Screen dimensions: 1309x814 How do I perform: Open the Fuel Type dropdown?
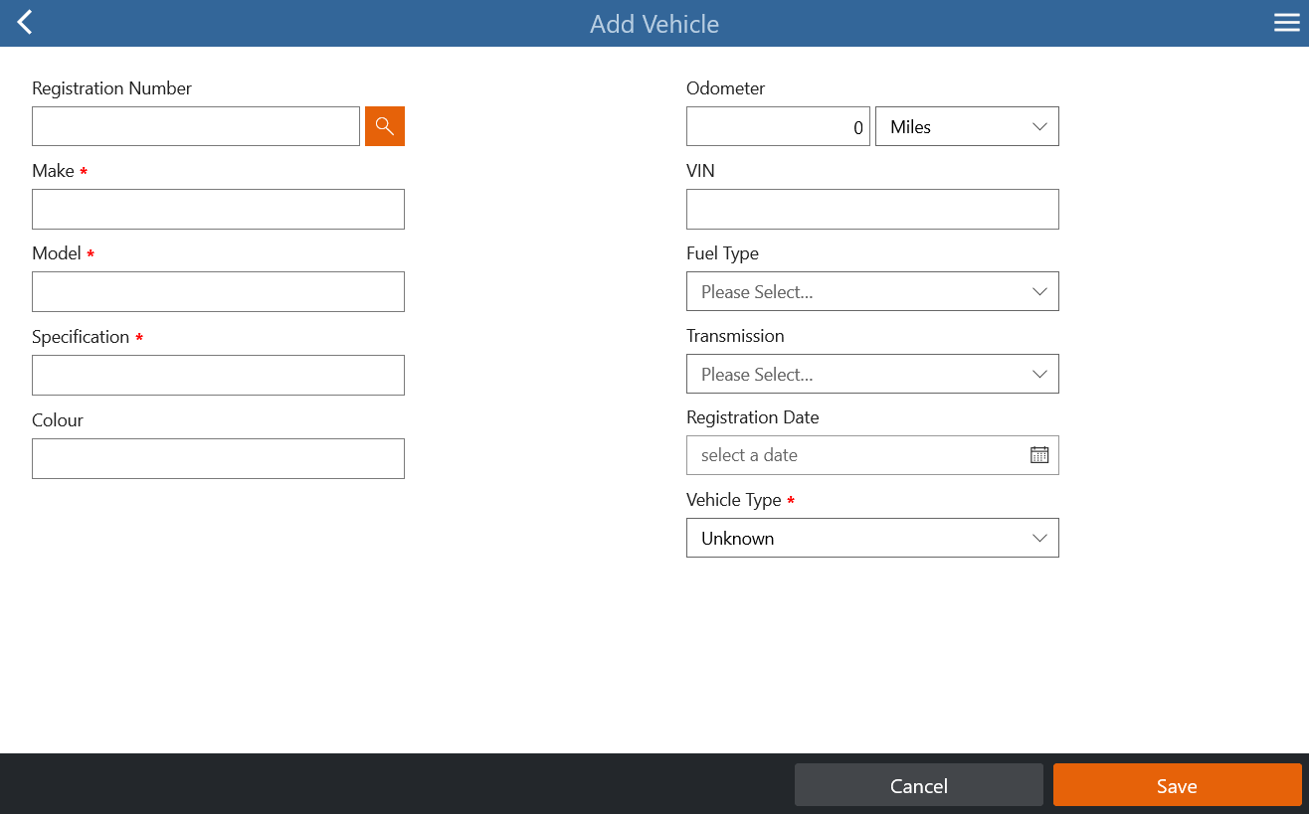pos(872,291)
